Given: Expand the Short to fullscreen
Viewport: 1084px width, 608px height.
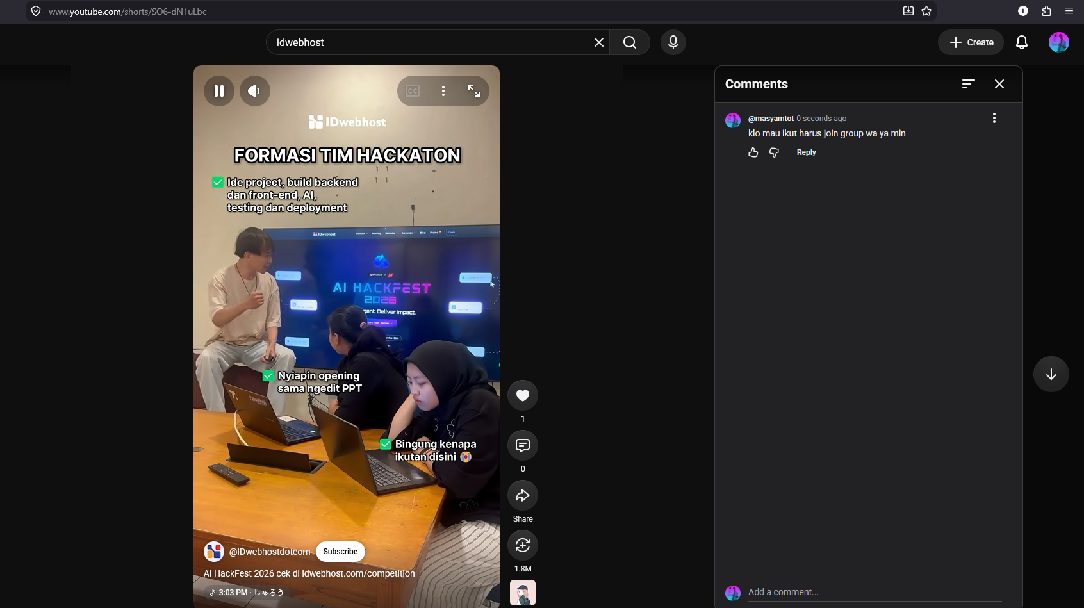Looking at the screenshot, I should [x=474, y=91].
